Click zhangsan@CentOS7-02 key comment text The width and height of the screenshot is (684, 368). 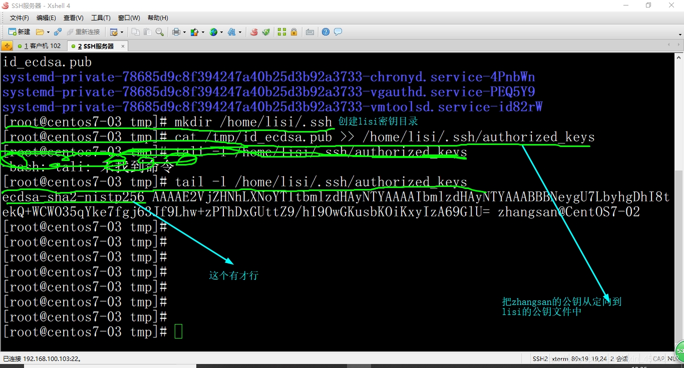click(569, 212)
